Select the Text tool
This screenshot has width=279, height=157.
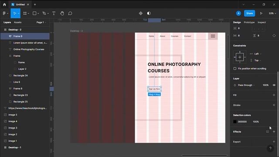54,14
